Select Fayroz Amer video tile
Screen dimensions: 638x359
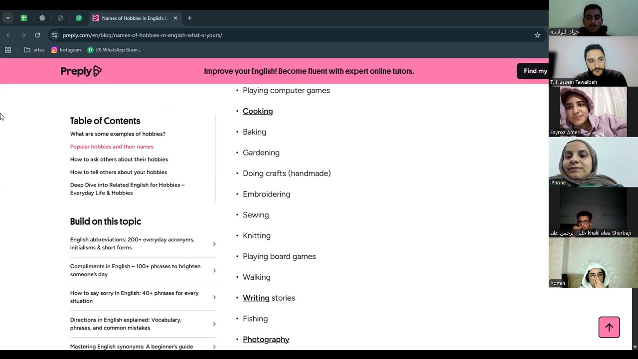[593, 112]
